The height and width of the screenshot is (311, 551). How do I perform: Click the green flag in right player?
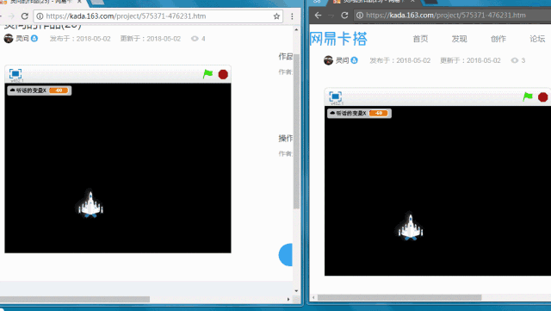[528, 96]
